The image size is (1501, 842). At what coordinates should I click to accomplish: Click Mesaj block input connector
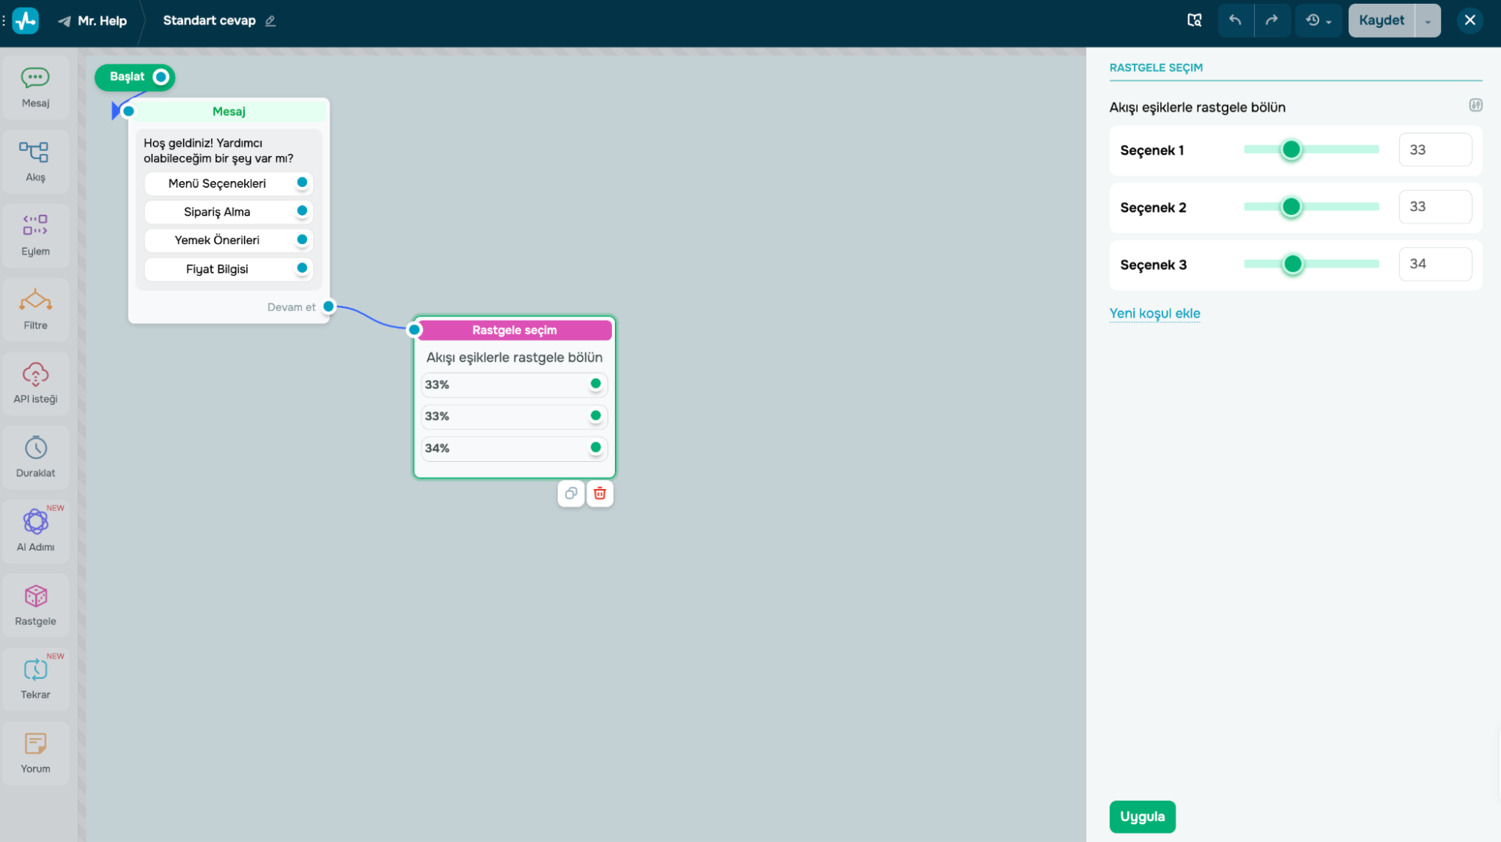[x=128, y=111]
